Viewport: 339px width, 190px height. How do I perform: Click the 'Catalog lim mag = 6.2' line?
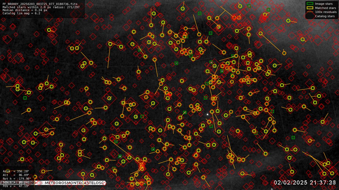21,13
